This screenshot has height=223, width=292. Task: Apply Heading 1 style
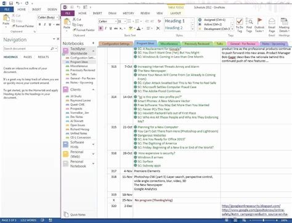pos(175,21)
